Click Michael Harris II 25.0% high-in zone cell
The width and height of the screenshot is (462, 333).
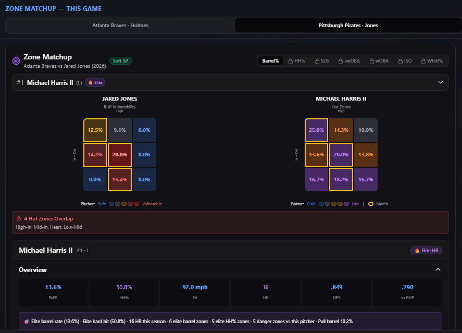pyautogui.click(x=316, y=130)
